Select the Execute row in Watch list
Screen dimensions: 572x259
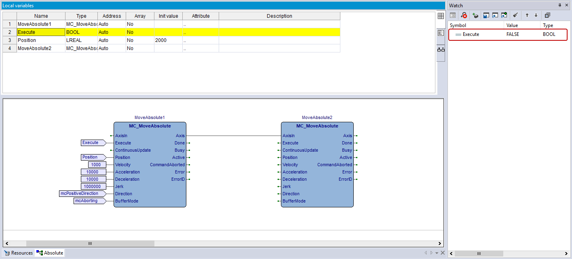click(x=507, y=35)
